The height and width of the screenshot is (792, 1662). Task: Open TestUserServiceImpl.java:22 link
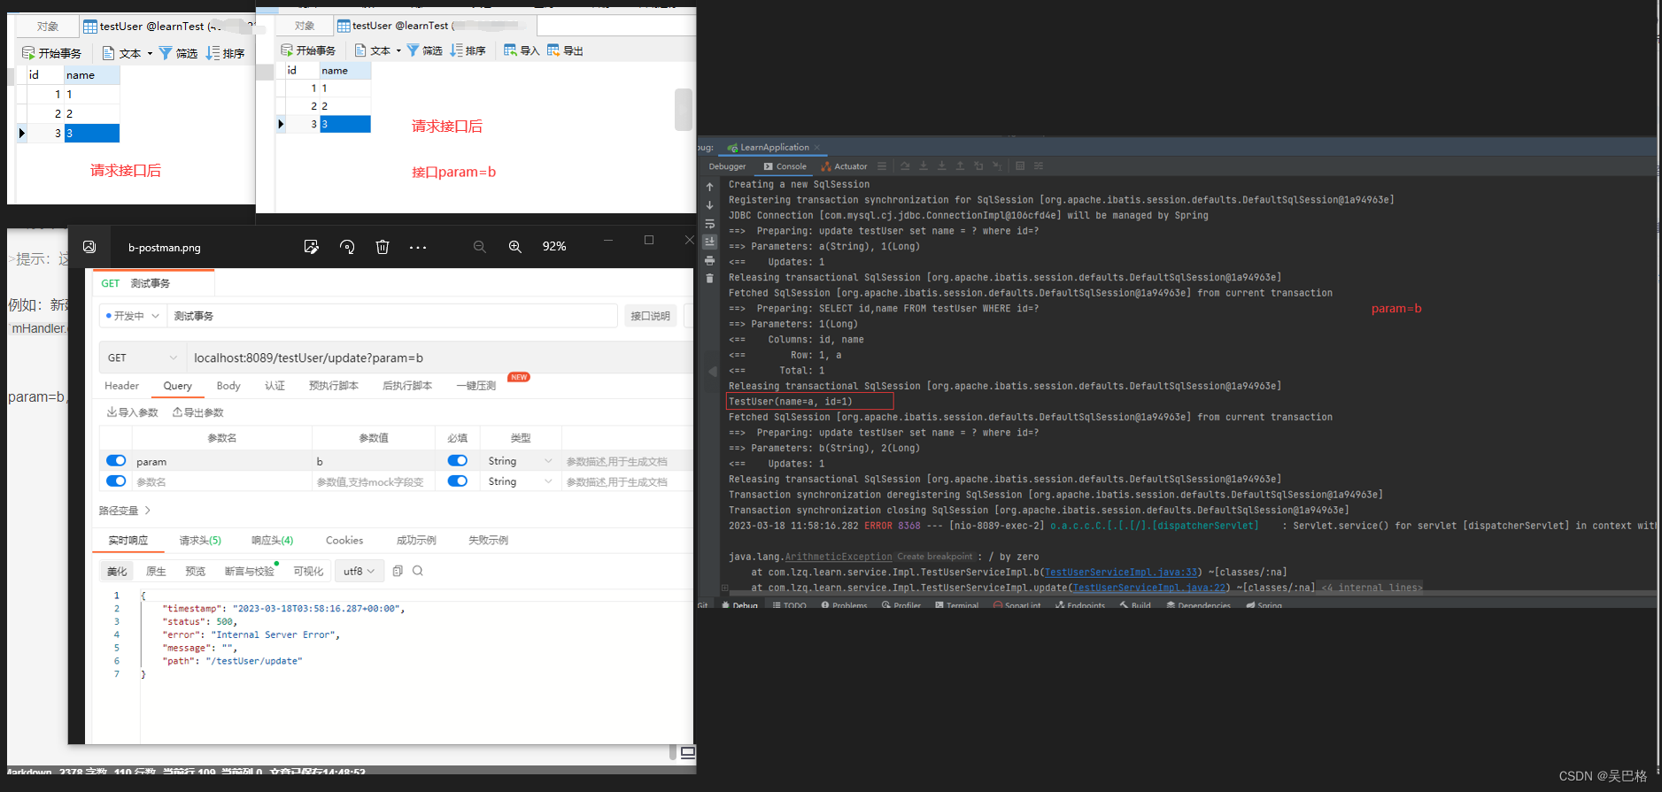(1149, 588)
